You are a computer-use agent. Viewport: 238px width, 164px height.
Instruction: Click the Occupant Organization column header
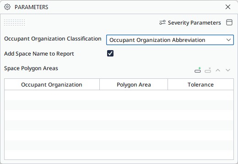tap(52, 84)
